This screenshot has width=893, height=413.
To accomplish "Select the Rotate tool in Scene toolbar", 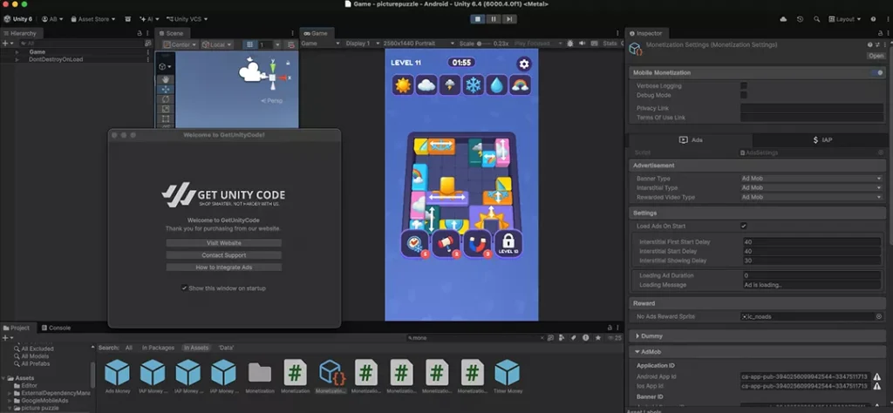I will [x=165, y=99].
